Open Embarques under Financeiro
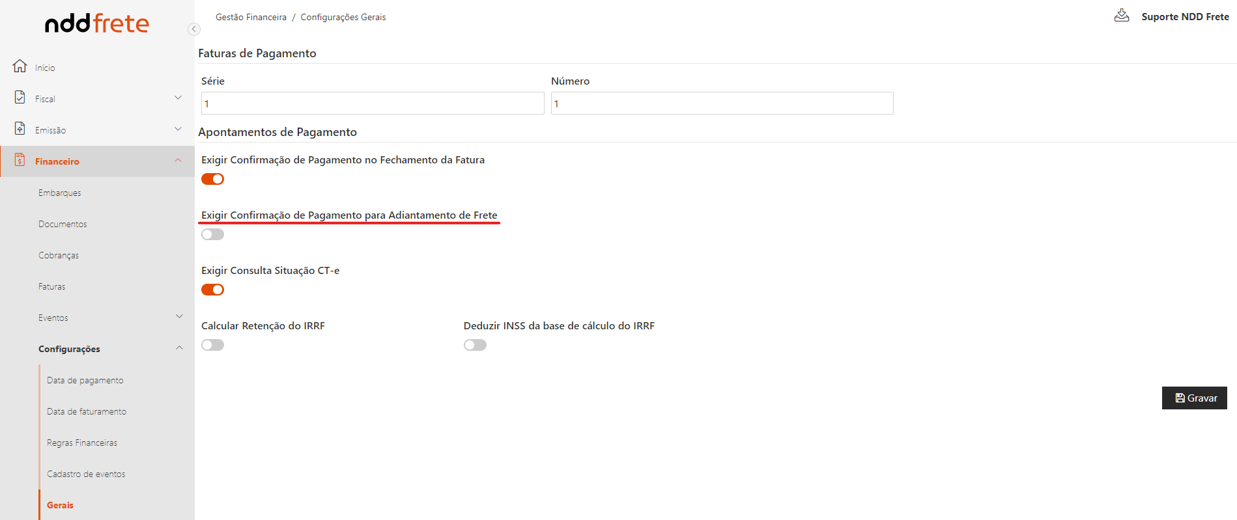1237x520 pixels. 60,193
